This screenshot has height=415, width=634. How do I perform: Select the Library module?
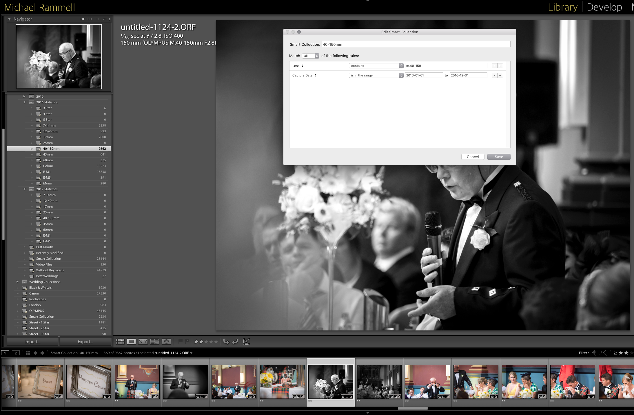562,7
